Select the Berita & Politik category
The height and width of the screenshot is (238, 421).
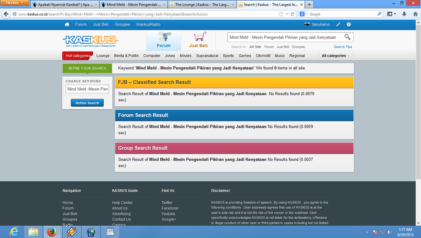pyautogui.click(x=126, y=56)
